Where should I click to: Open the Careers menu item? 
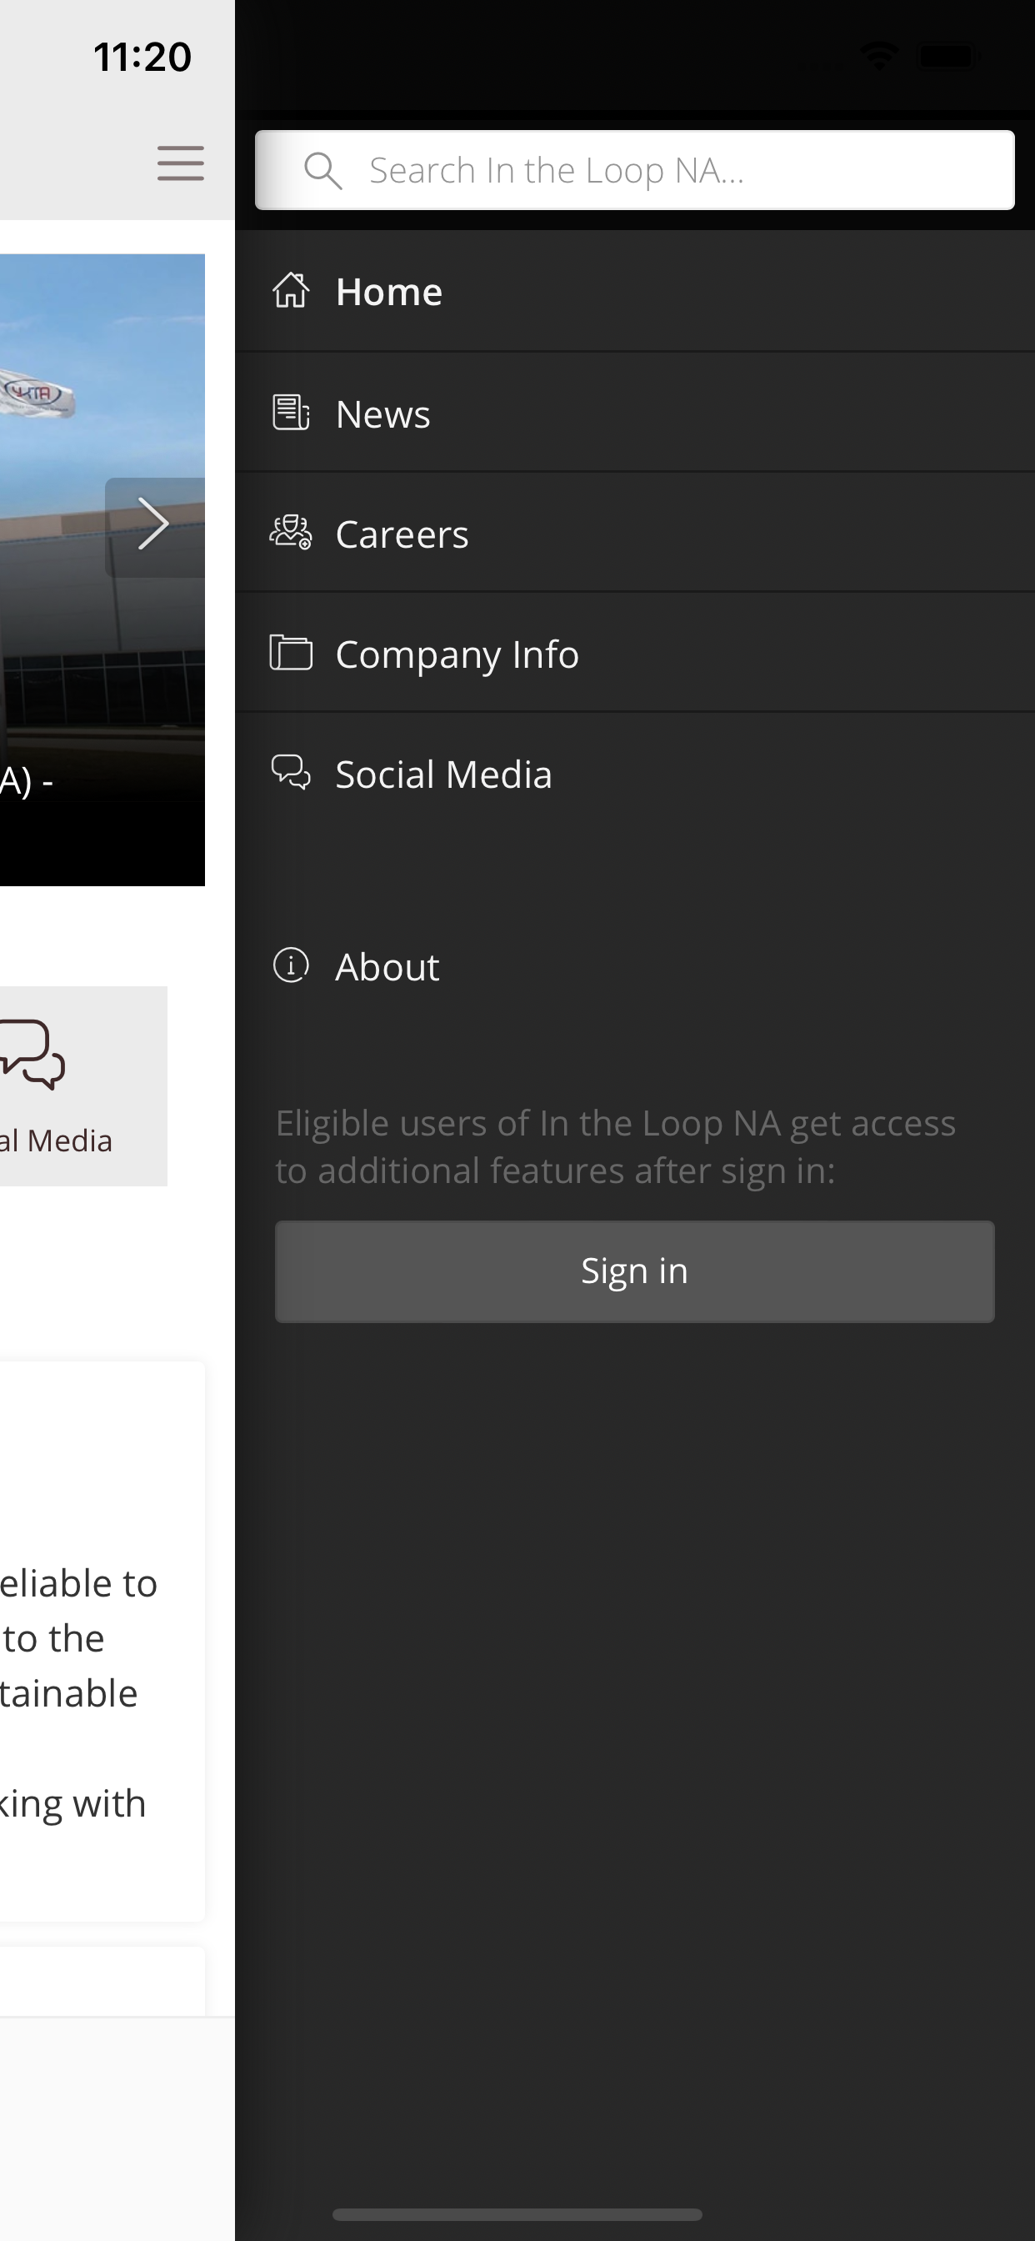pos(634,533)
